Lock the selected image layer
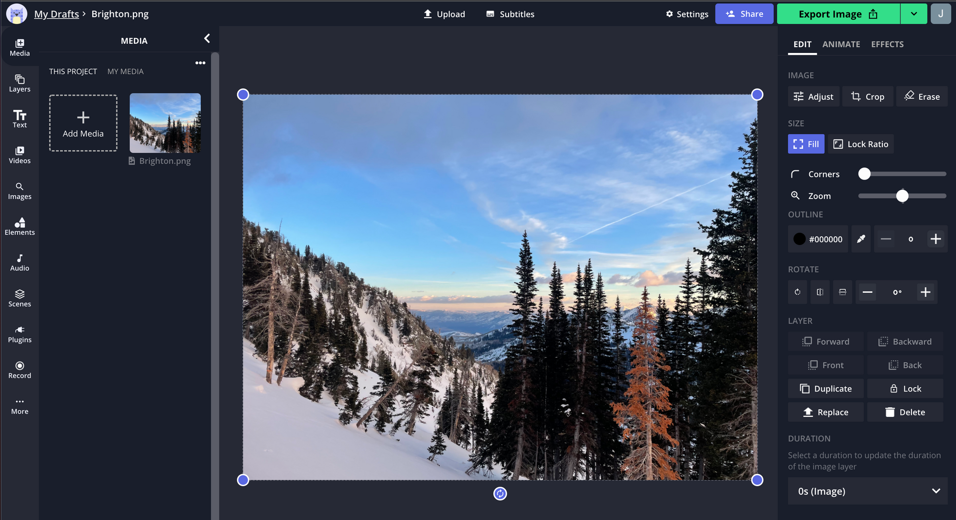 click(x=905, y=388)
